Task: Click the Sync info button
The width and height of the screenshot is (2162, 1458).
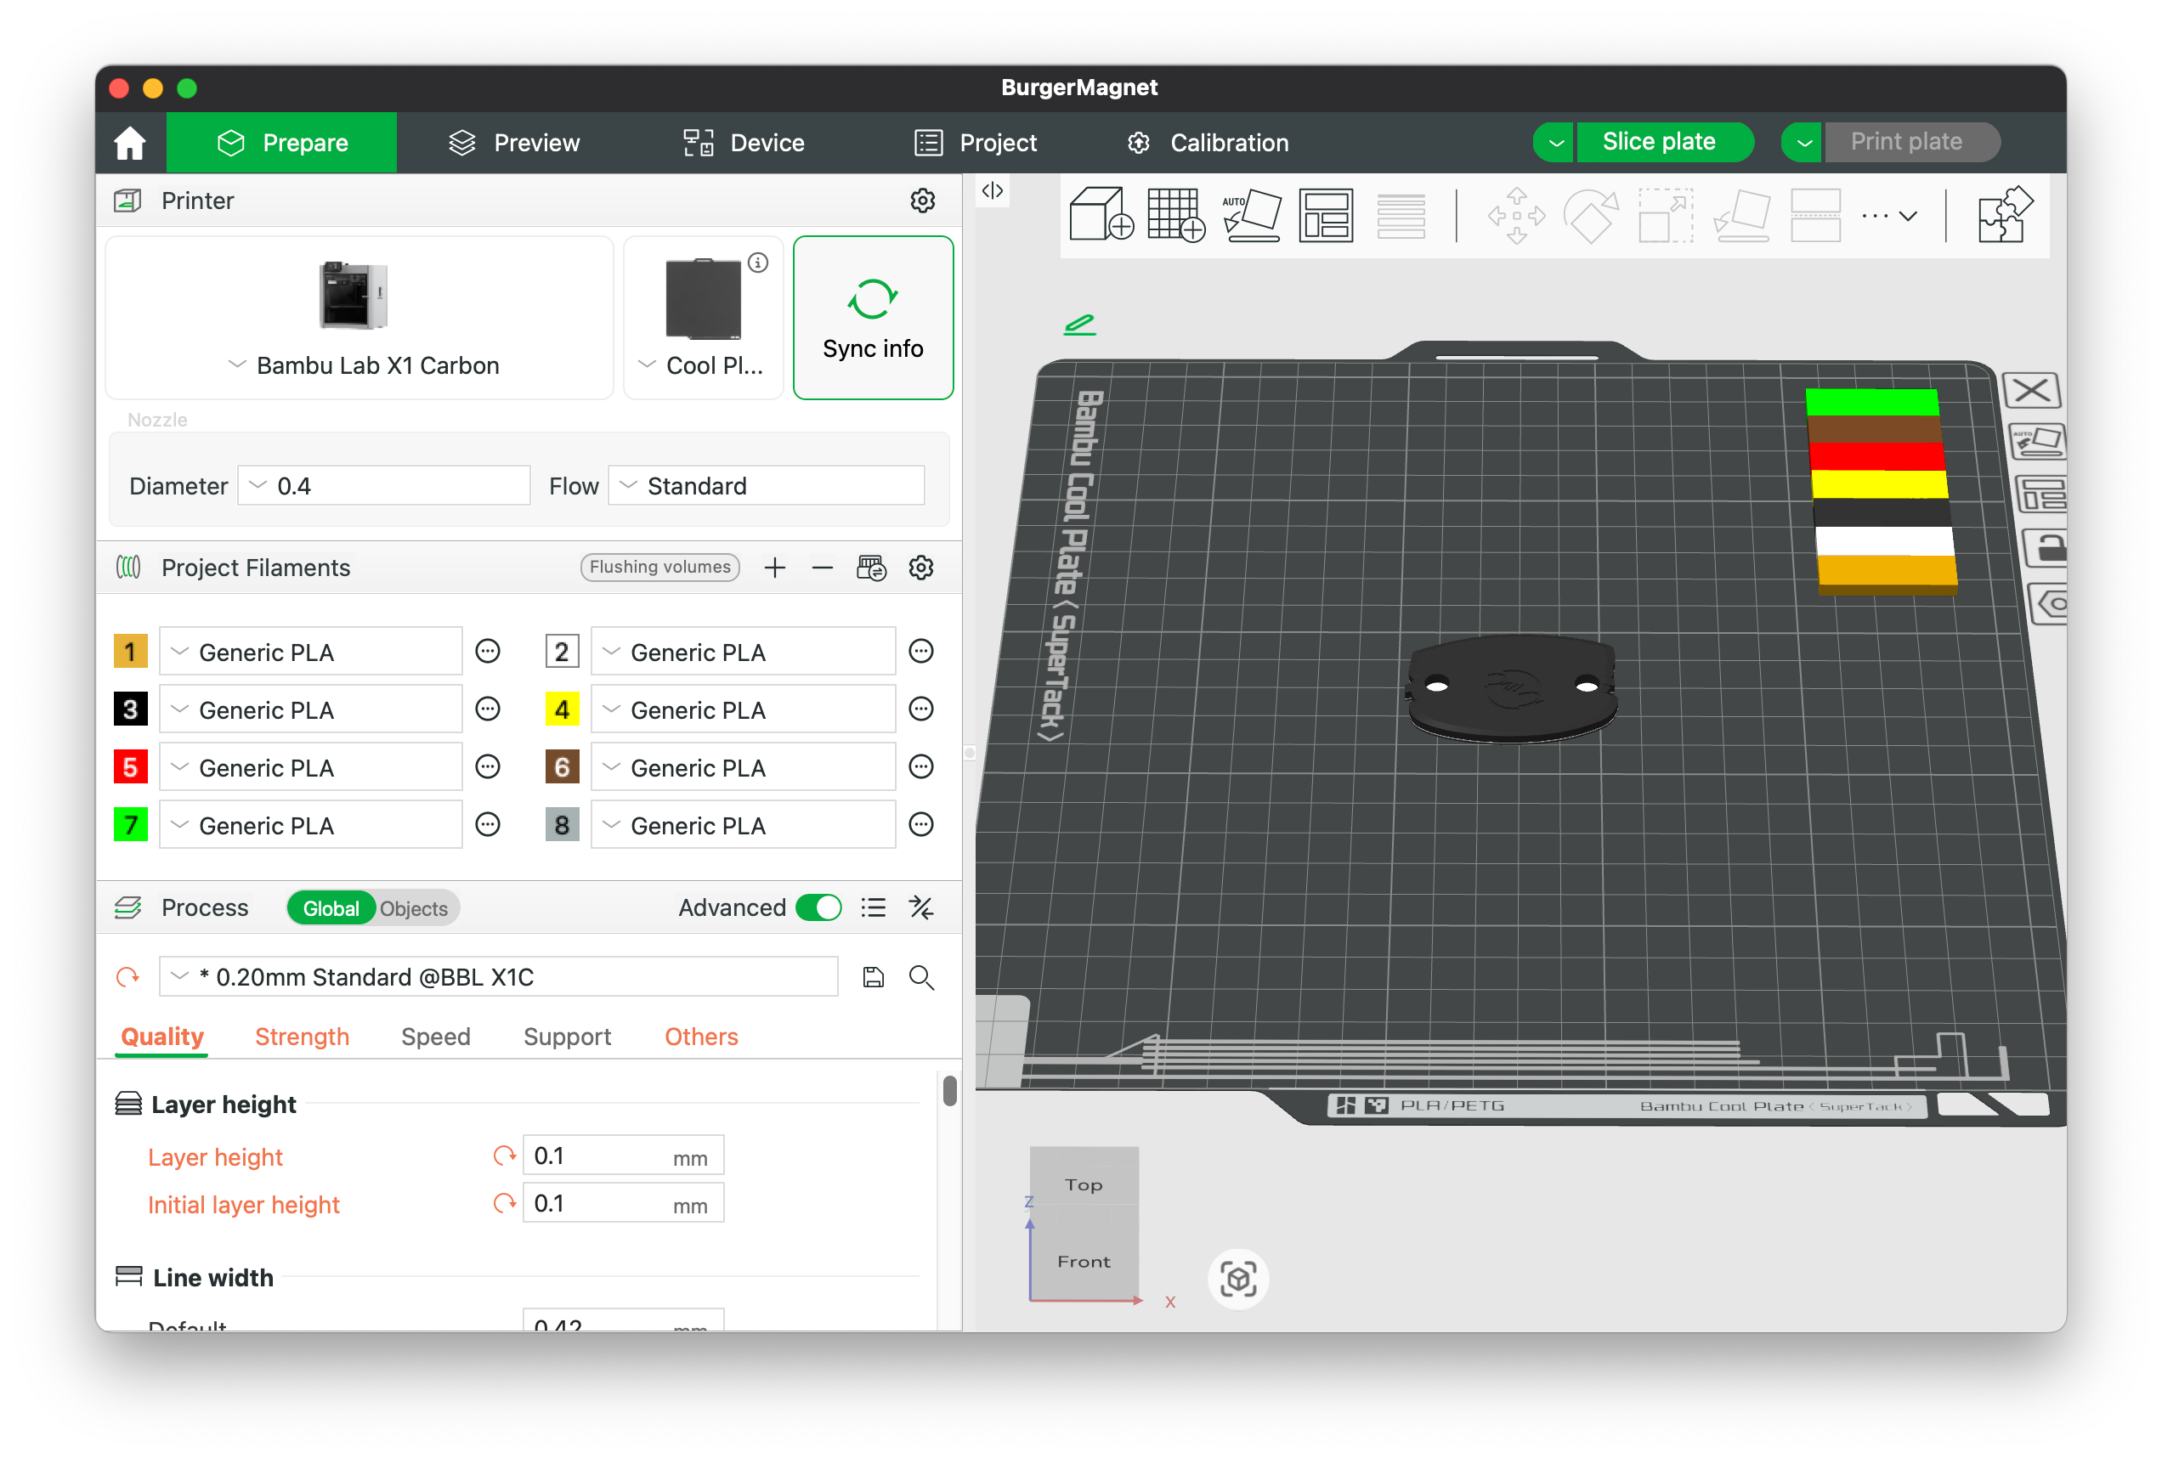Action: (872, 317)
